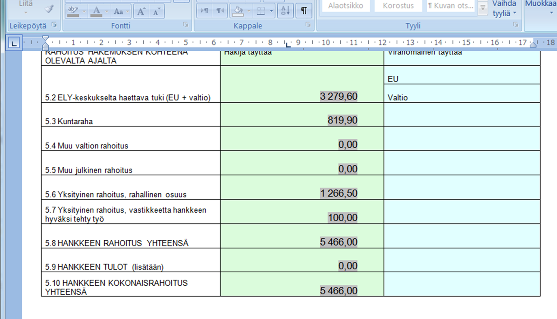Click the '5.2 ELY-keskukselta haettava tuki' label

pyautogui.click(x=128, y=98)
